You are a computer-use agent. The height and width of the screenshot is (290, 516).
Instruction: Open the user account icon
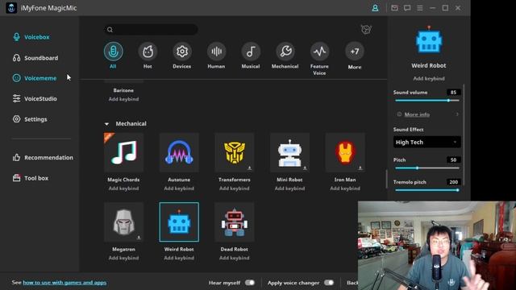coord(375,8)
